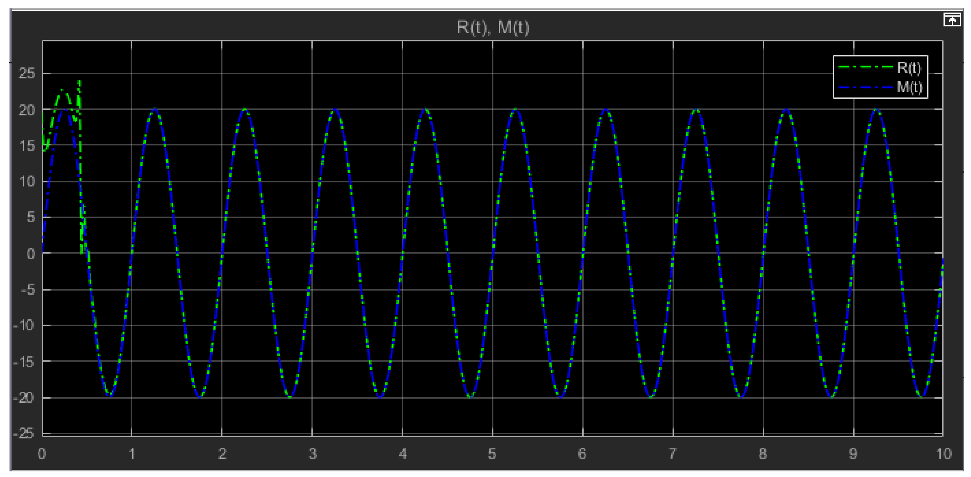The height and width of the screenshot is (477, 971).
Task: Click y-axis label -25
Action: click(x=23, y=433)
